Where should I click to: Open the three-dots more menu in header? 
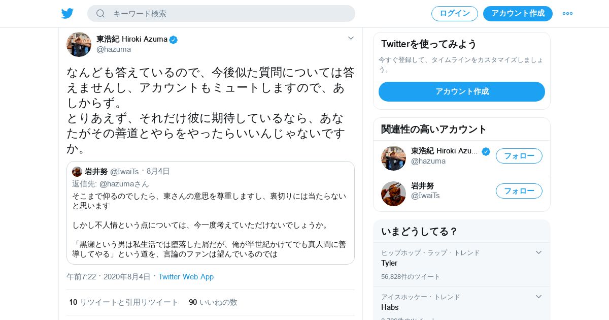[x=567, y=14]
